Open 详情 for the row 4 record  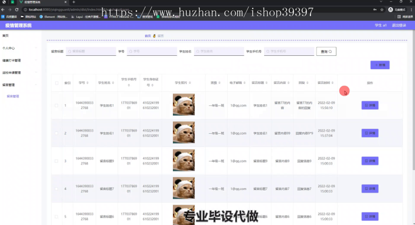(x=370, y=189)
